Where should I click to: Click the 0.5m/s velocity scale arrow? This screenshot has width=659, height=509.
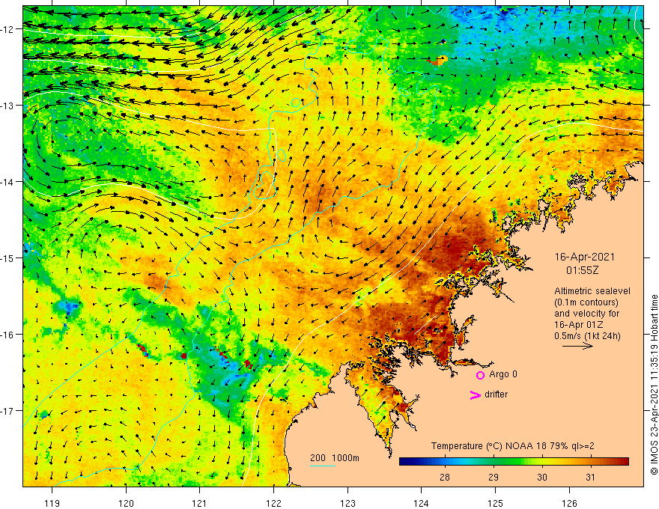(x=578, y=346)
